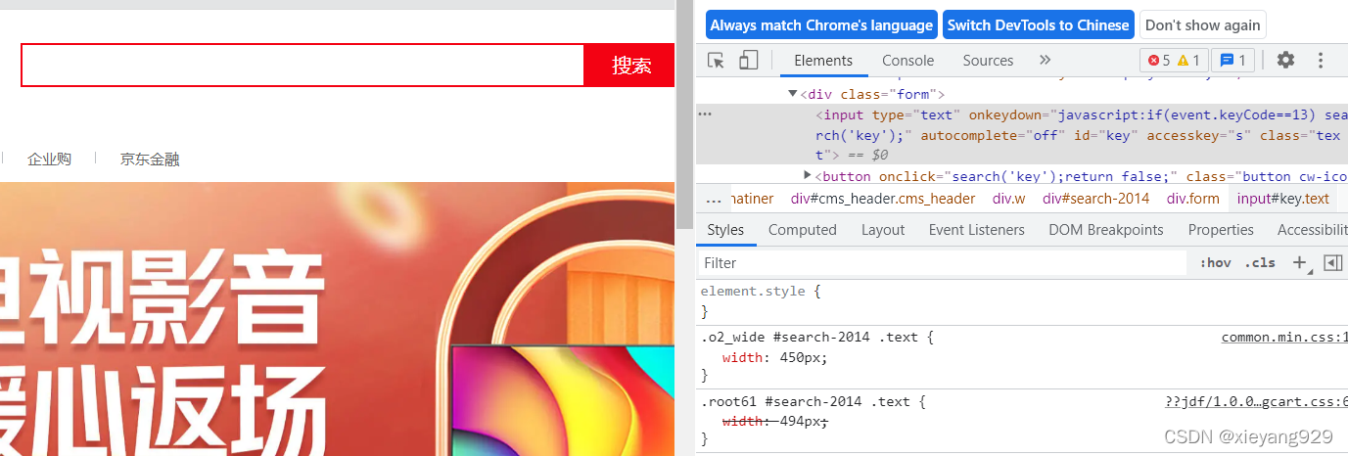Click the 京东金融 navigation link

pyautogui.click(x=150, y=159)
